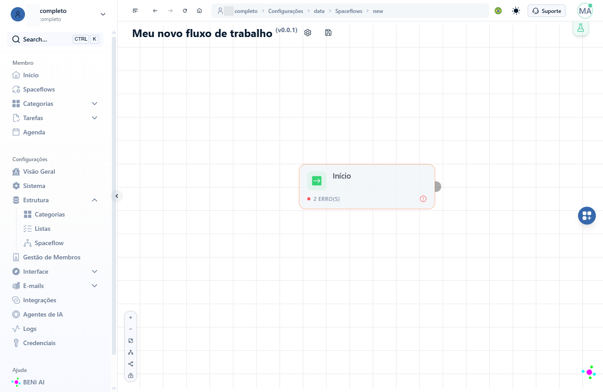Zoom out on the canvas
The image size is (603, 392).
[x=131, y=329]
